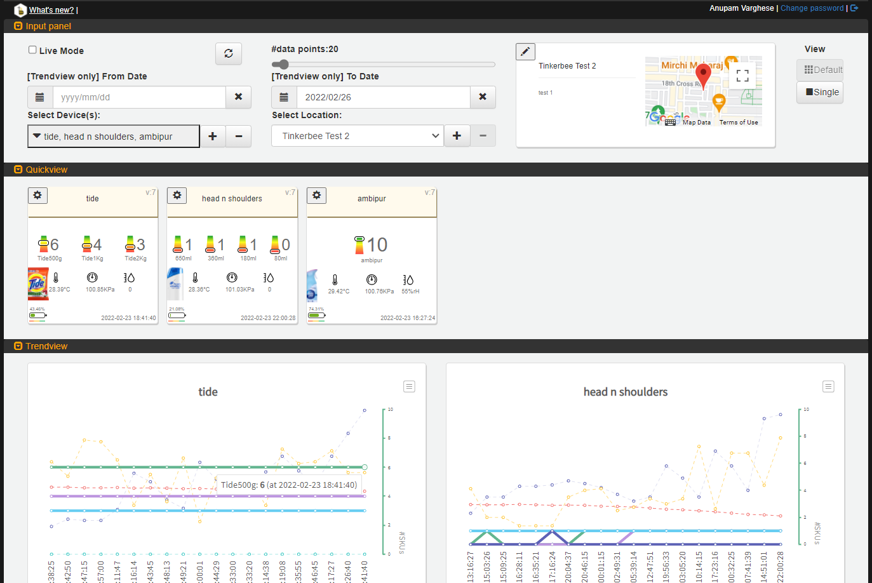This screenshot has width=872, height=583.
Task: Open the Change password link
Action: (x=812, y=8)
